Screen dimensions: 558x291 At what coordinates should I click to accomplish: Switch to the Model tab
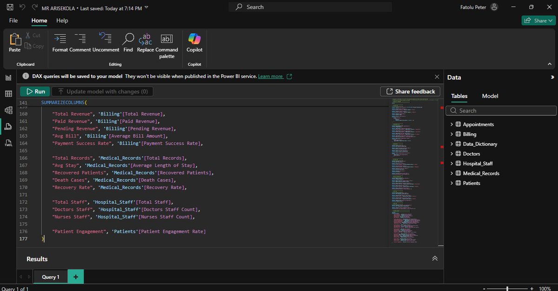(x=490, y=96)
